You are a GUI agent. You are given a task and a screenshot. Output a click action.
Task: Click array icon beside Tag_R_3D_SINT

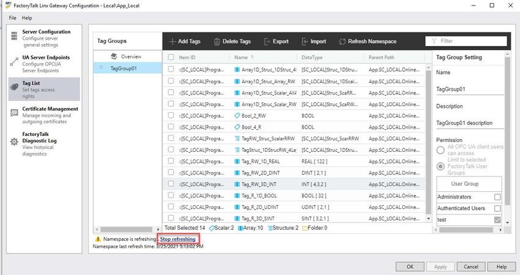point(237,219)
